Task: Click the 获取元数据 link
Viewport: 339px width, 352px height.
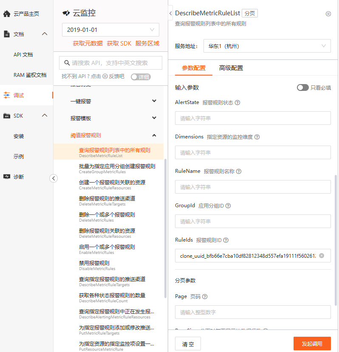Action: 88,43
